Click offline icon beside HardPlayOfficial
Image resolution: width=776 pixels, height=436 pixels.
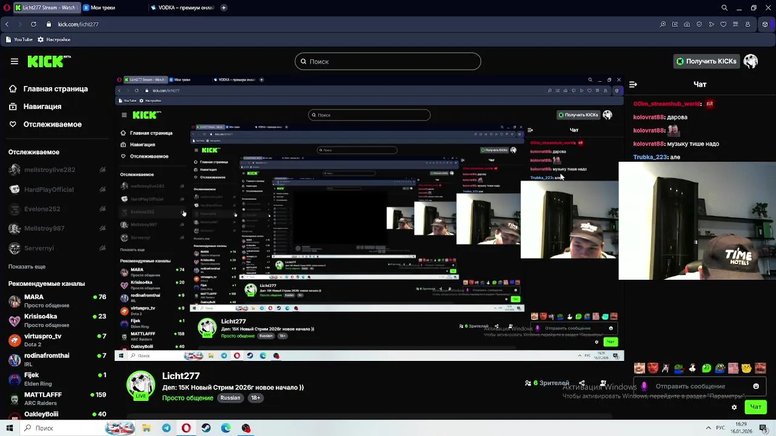point(102,190)
